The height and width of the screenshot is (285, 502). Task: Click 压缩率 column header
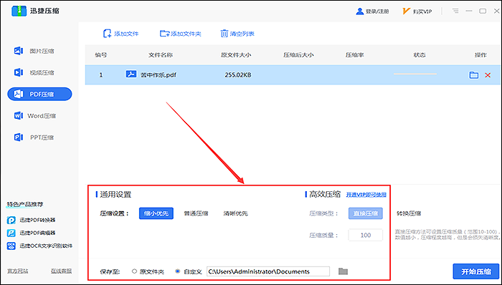tap(354, 55)
